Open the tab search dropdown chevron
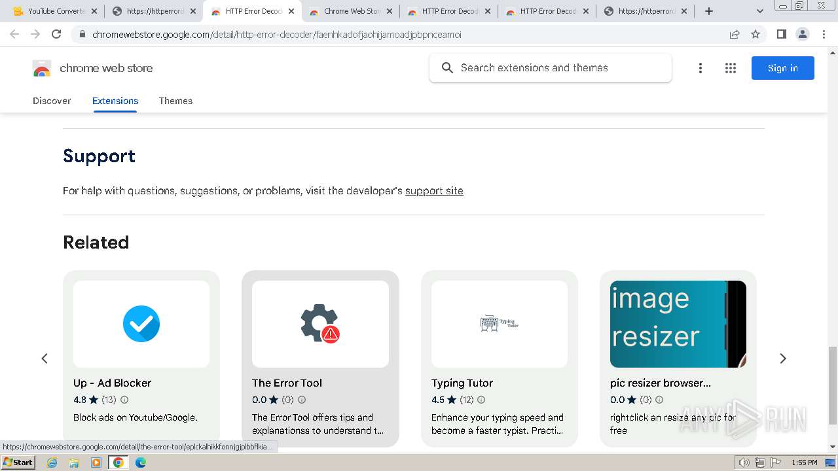The image size is (838, 471). click(x=760, y=11)
